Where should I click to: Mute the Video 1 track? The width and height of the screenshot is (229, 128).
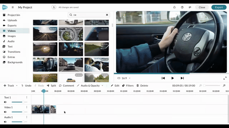(x=5, y=112)
